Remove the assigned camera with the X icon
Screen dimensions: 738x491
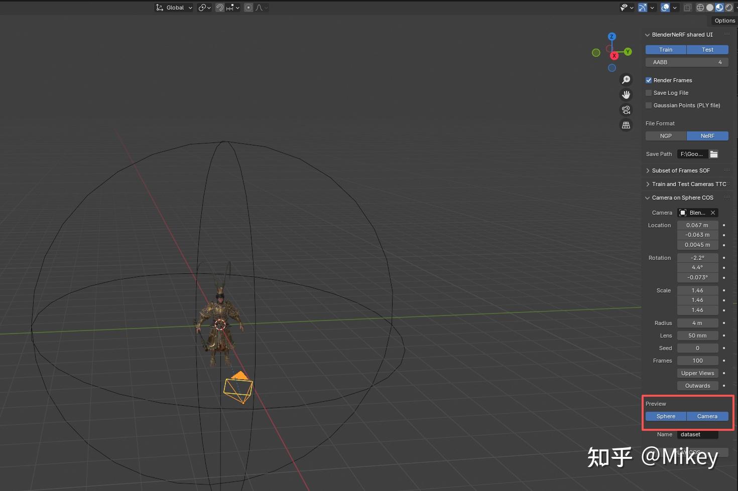(712, 212)
